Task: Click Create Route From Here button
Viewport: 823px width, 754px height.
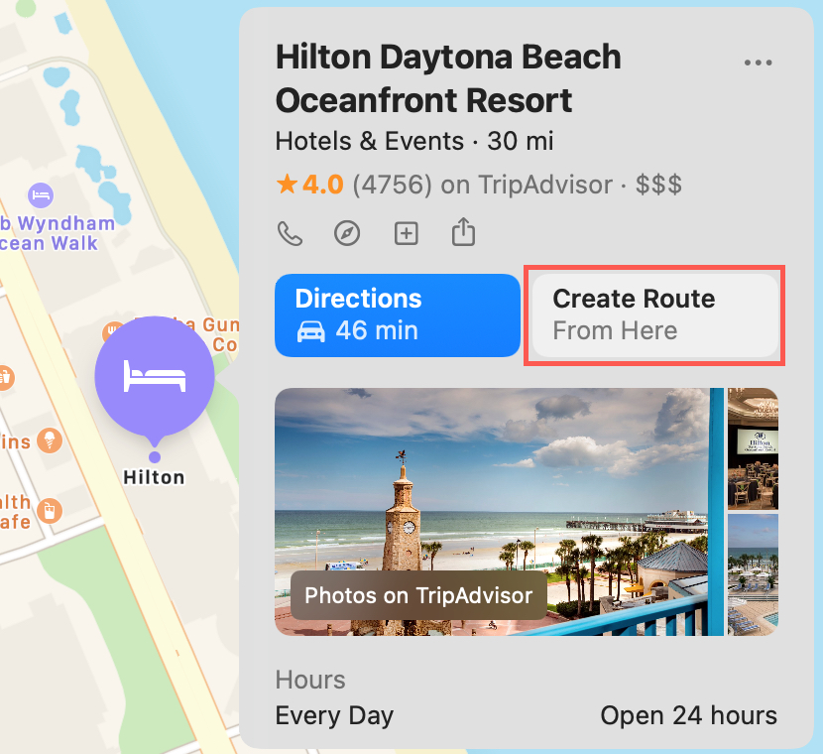Action: pos(655,315)
